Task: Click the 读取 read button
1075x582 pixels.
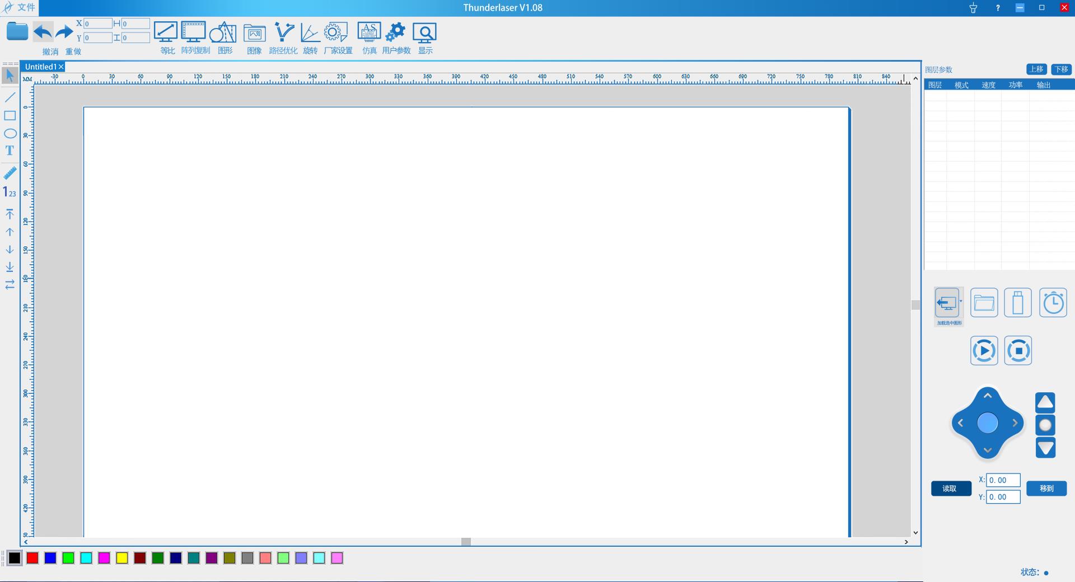Action: click(x=951, y=489)
